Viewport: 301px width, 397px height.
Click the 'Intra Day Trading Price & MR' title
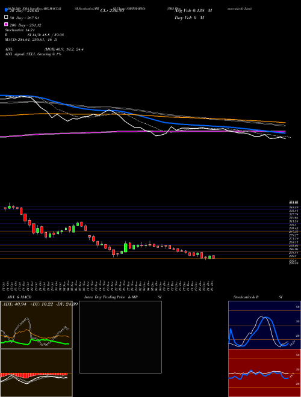pyautogui.click(x=111, y=297)
